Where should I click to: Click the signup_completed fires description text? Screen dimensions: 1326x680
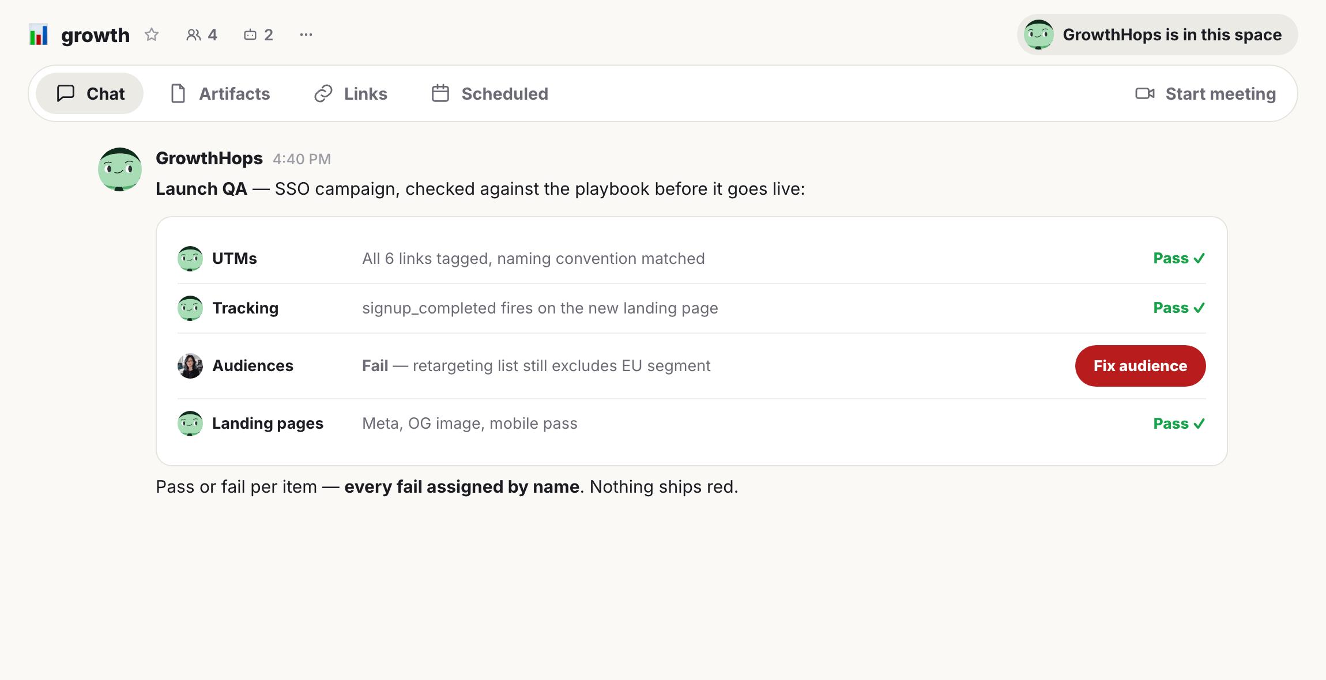pos(540,308)
